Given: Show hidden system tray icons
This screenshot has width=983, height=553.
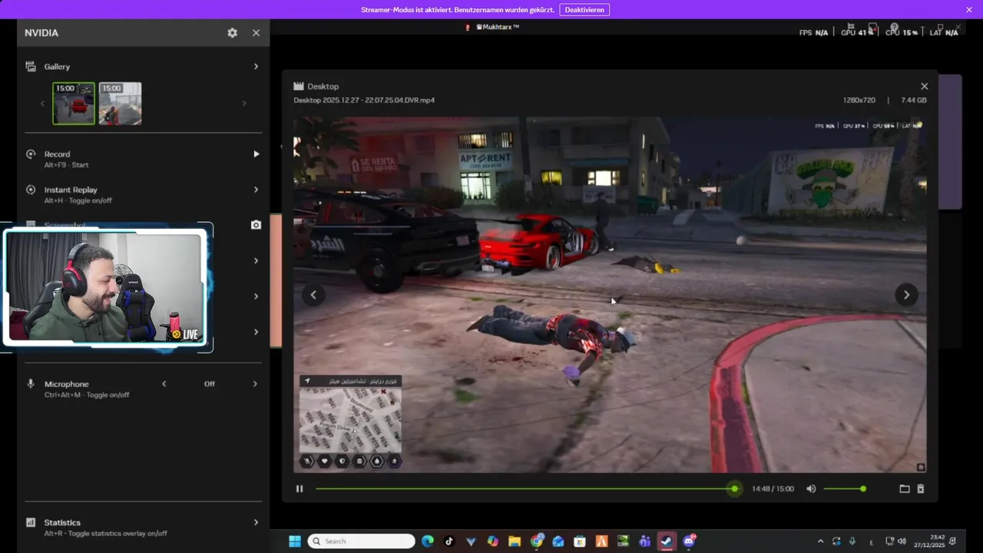Looking at the screenshot, I should coord(820,541).
